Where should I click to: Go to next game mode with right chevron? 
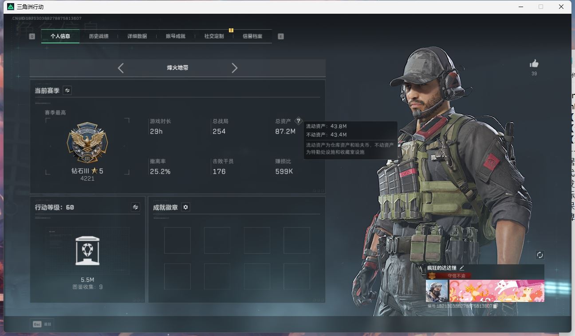click(235, 68)
